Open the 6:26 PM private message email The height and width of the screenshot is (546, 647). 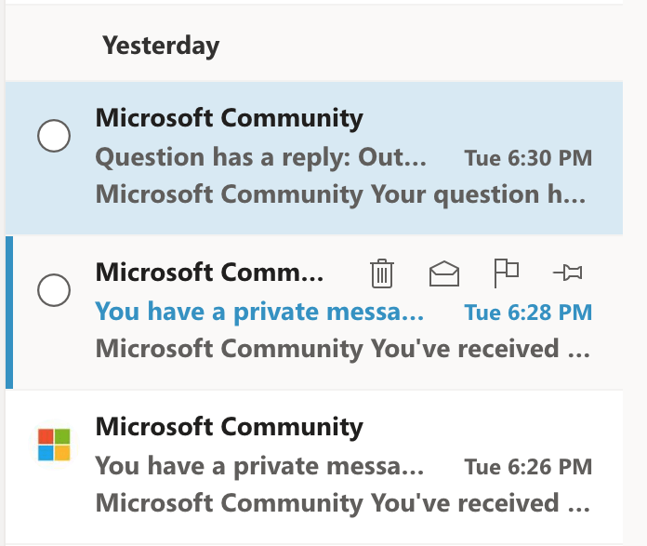click(x=314, y=467)
